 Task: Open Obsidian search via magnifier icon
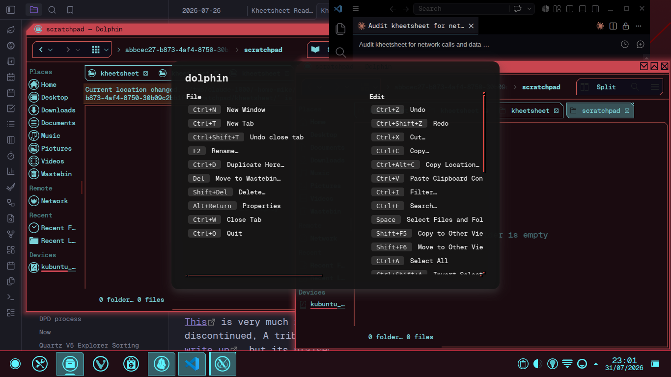(52, 10)
